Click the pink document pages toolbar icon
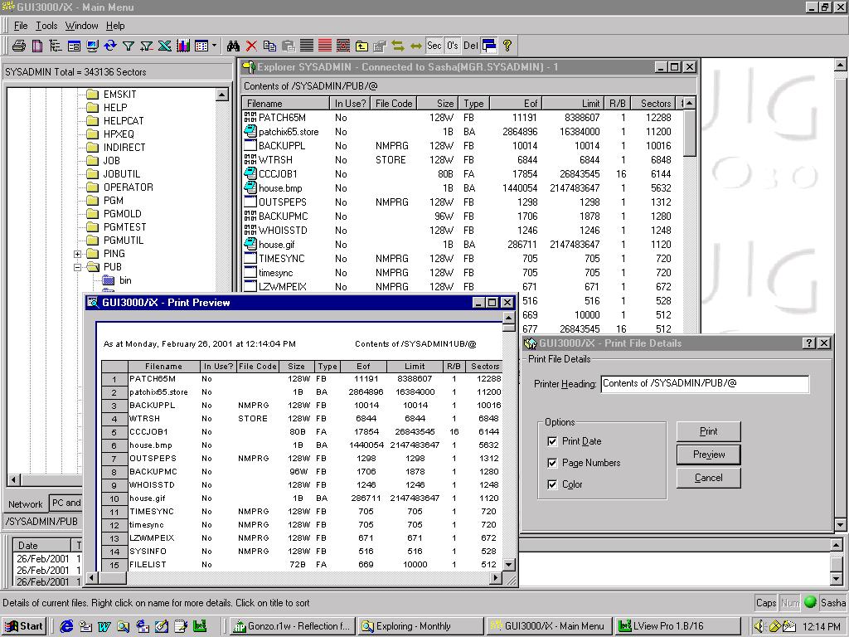 pyautogui.click(x=37, y=46)
